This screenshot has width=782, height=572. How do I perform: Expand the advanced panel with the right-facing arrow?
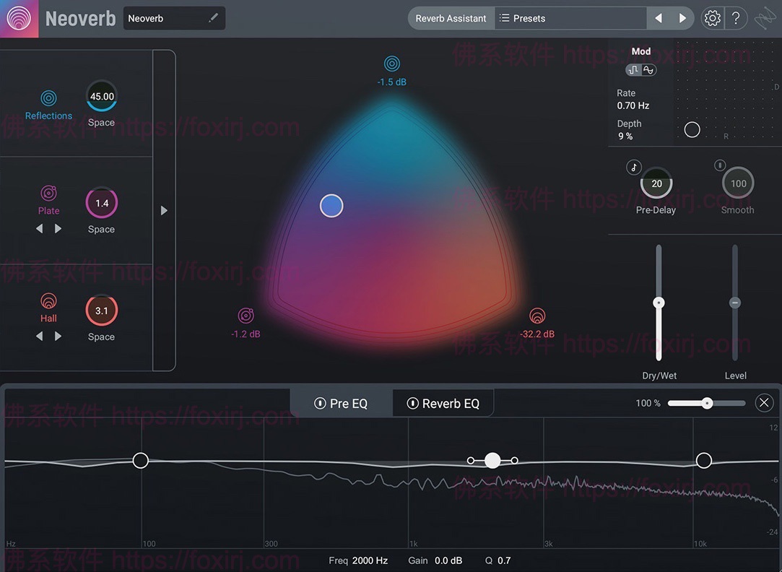(164, 210)
